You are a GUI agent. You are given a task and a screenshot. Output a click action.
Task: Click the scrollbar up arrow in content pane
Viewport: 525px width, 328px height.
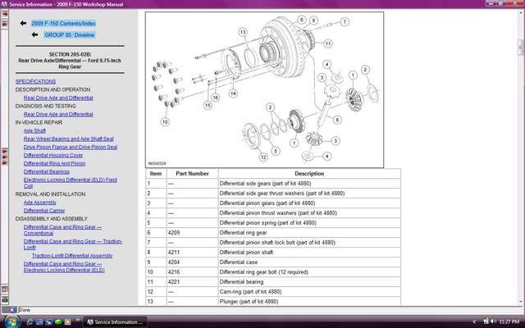tap(522, 13)
